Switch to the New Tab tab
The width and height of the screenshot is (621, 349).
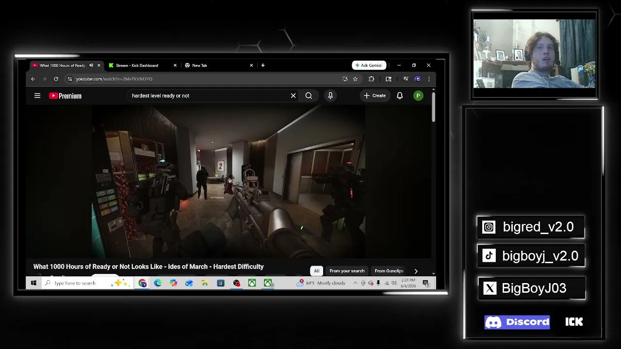[219, 65]
